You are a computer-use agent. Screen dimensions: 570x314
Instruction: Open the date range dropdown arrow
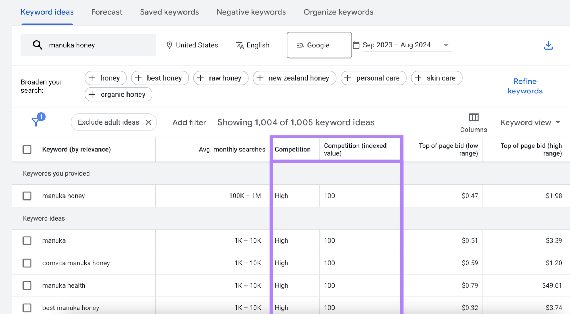[x=446, y=45]
